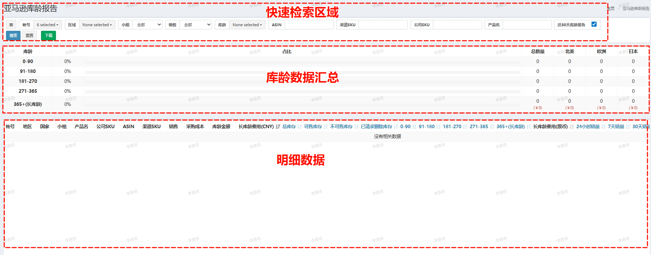Click inside the 渠道SKU input field

click(383, 25)
